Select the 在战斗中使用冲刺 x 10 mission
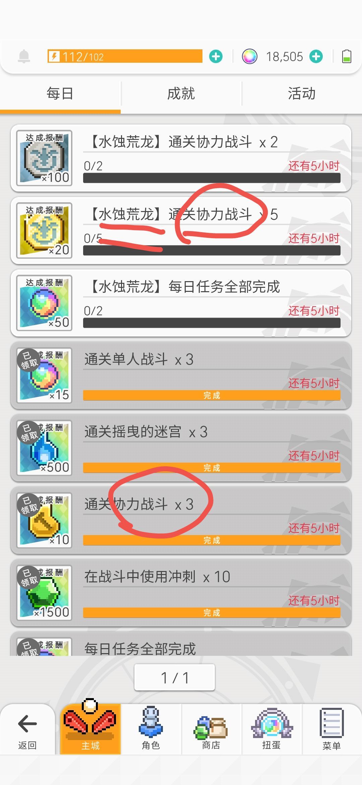This screenshot has height=785, width=362. click(181, 593)
